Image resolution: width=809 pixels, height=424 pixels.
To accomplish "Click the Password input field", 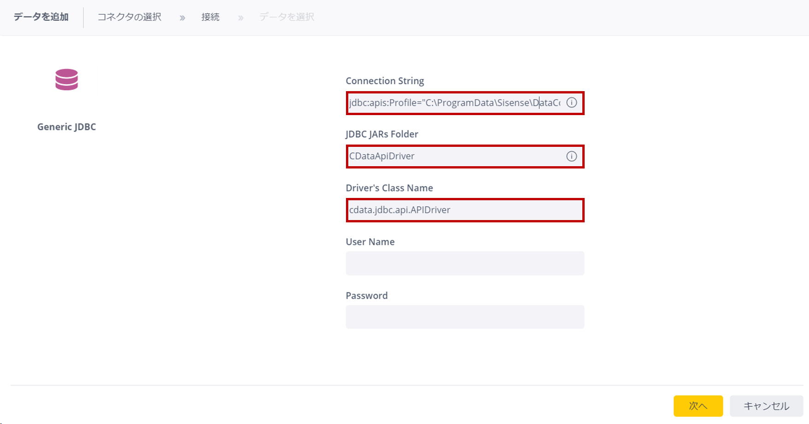I will coord(465,317).
